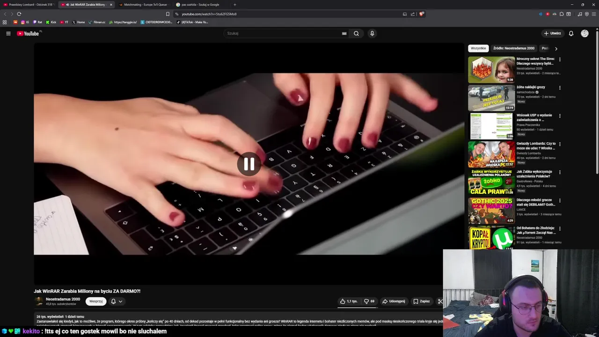Screen dimensions: 599x337
Task: Open the VPN shield toolbar icon
Action: [587, 14]
